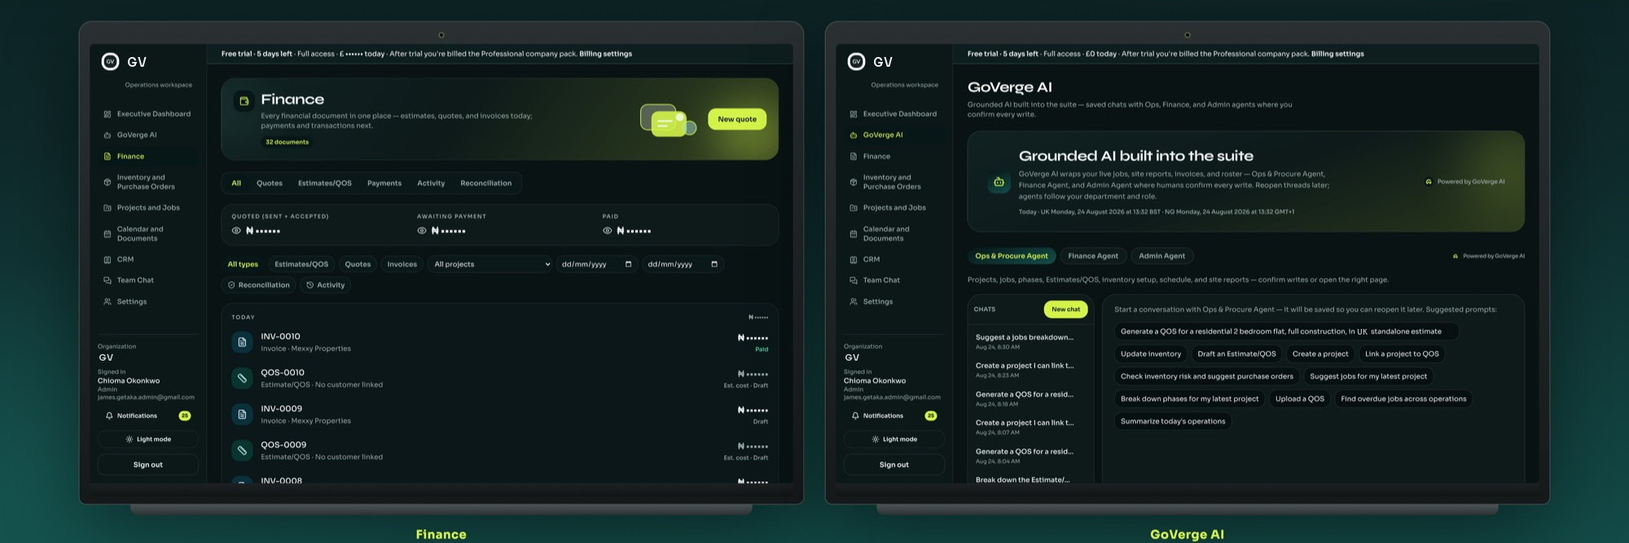The image size is (1629, 543).
Task: Click the GoVerge AI robot icon in Finance screen sidebar
Action: tap(108, 135)
